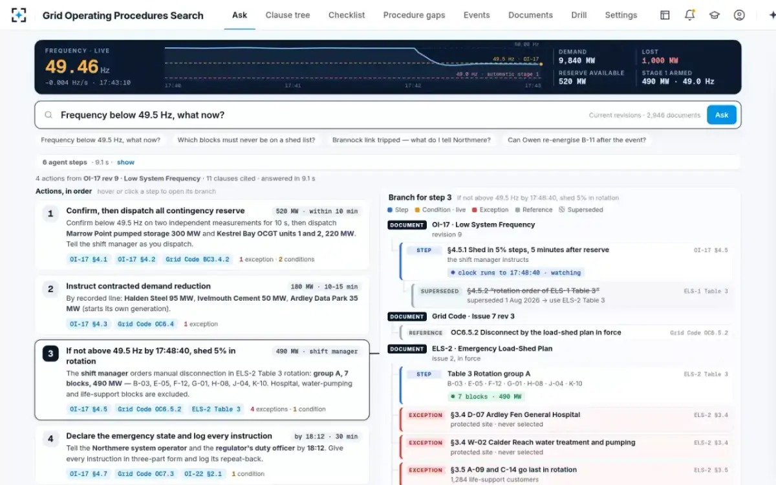This screenshot has width=776, height=485.
Task: Click the '49.5 Hz · OI-17' chart threshold label
Action: pyautogui.click(x=515, y=59)
